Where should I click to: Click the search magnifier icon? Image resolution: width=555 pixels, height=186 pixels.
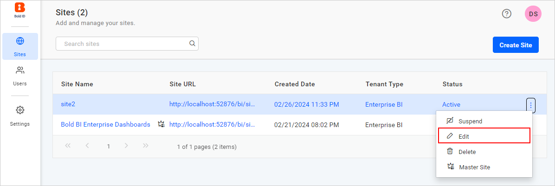[x=192, y=44]
